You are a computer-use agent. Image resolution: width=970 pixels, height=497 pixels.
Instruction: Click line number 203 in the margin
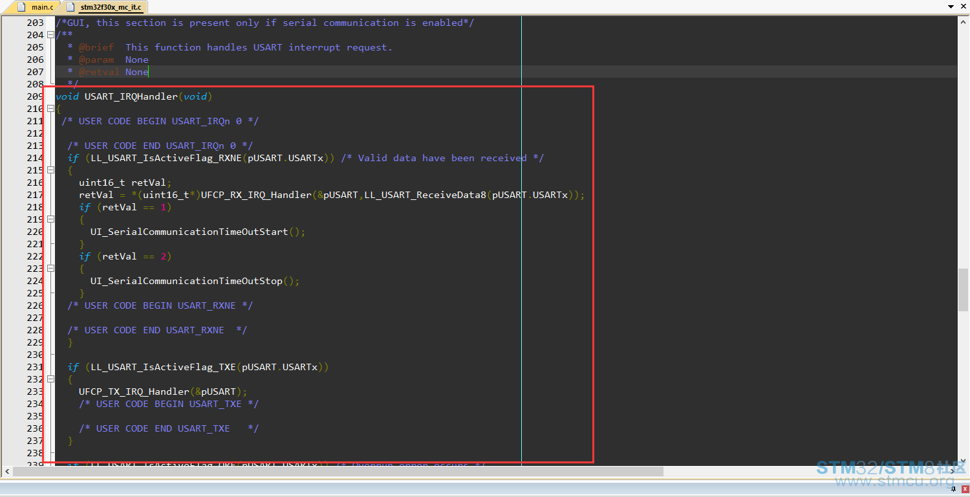[36, 23]
